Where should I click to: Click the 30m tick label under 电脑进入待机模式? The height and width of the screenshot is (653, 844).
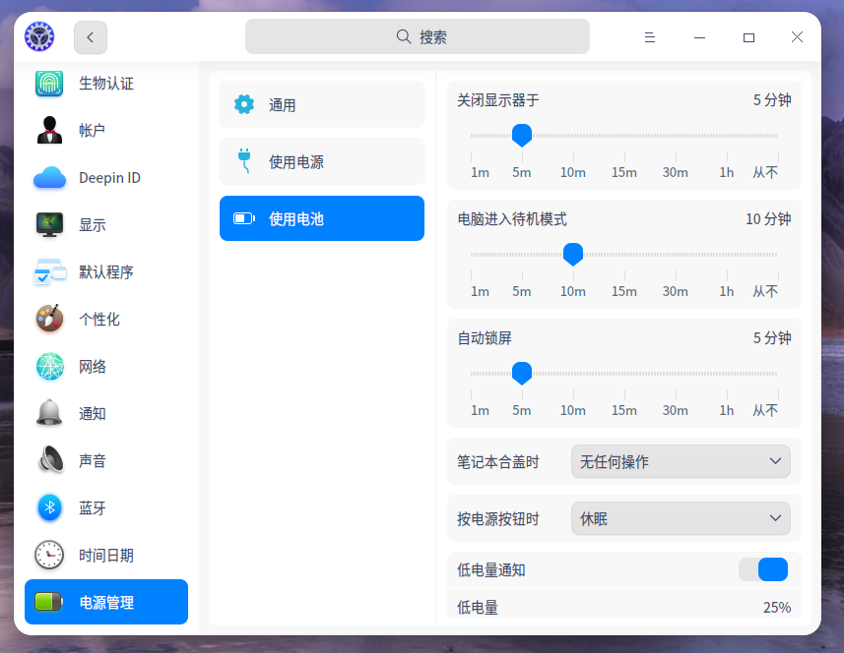(675, 291)
